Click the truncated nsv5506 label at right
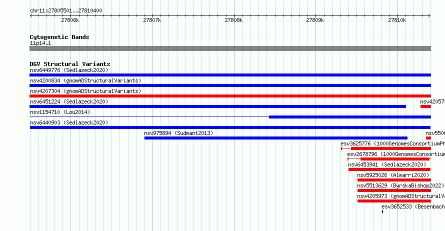This screenshot has width=445, height=231. pyautogui.click(x=435, y=133)
